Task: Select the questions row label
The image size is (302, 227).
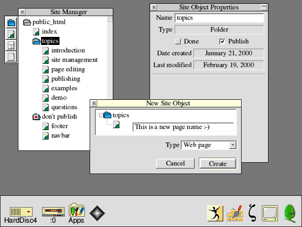Action: pos(64,107)
